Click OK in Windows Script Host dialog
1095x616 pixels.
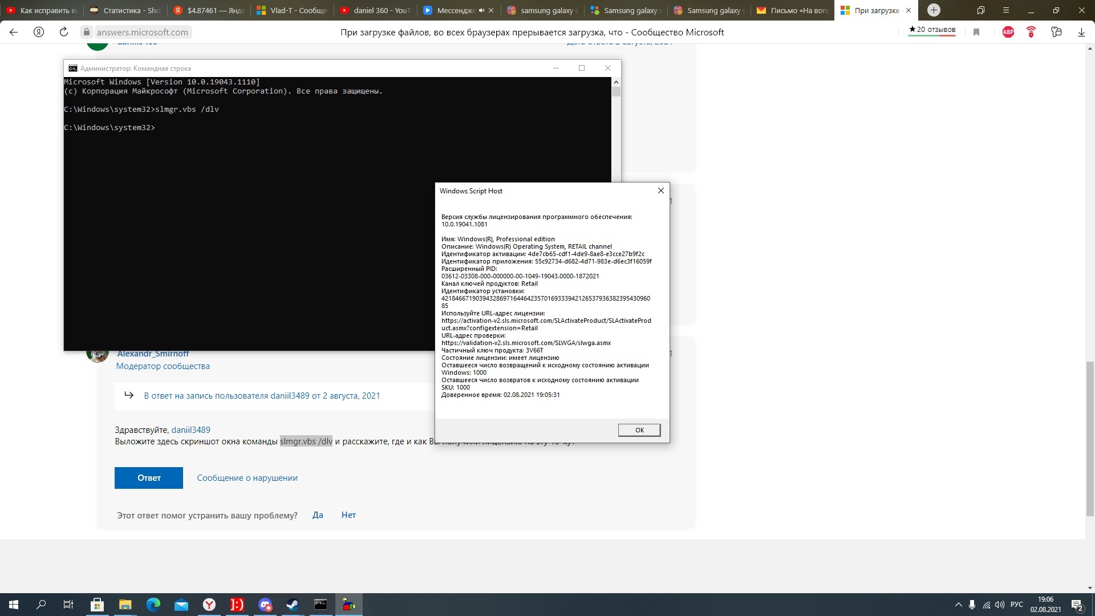(x=639, y=430)
